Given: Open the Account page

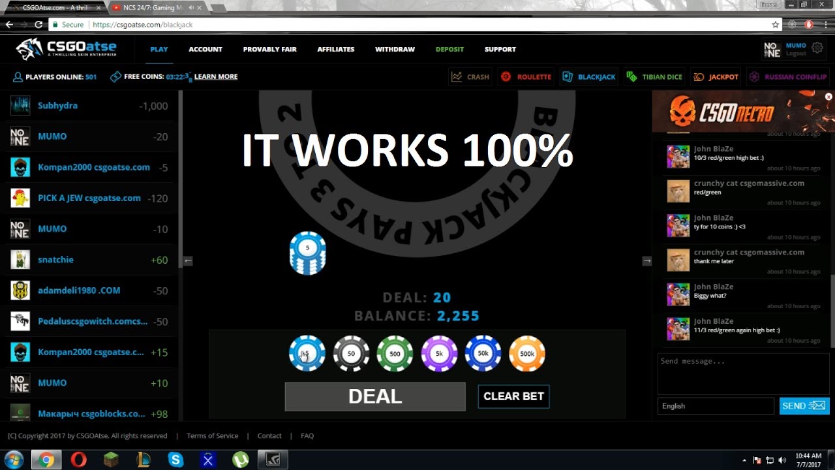Looking at the screenshot, I should click(x=205, y=49).
